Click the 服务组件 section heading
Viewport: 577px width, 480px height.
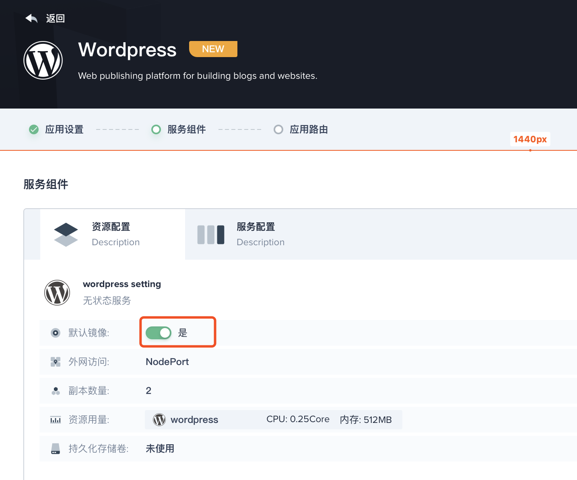46,185
